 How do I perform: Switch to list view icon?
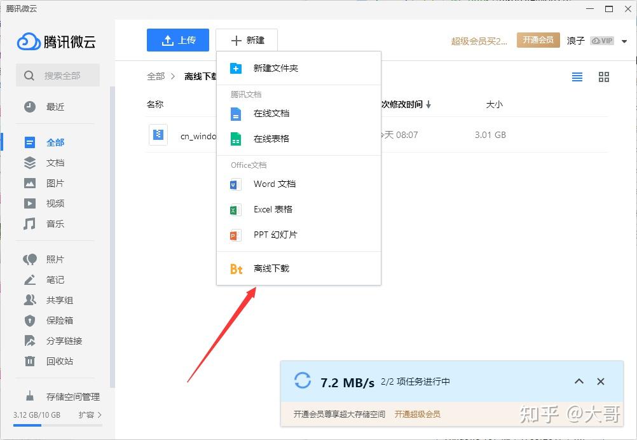pyautogui.click(x=577, y=77)
